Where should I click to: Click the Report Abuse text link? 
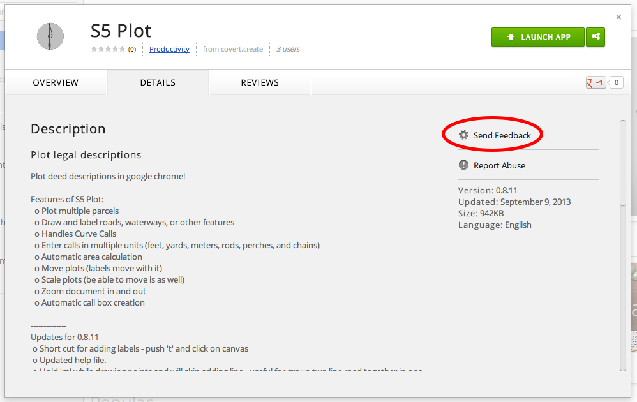coord(499,165)
